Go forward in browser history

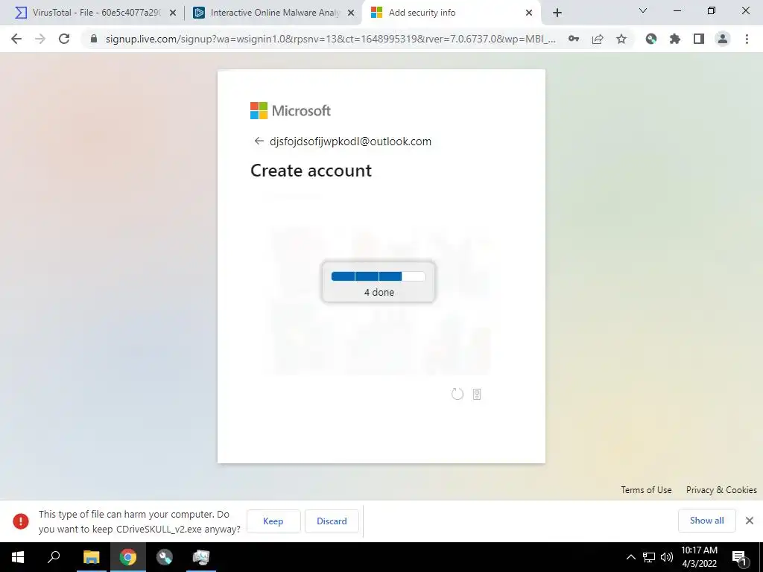40,39
